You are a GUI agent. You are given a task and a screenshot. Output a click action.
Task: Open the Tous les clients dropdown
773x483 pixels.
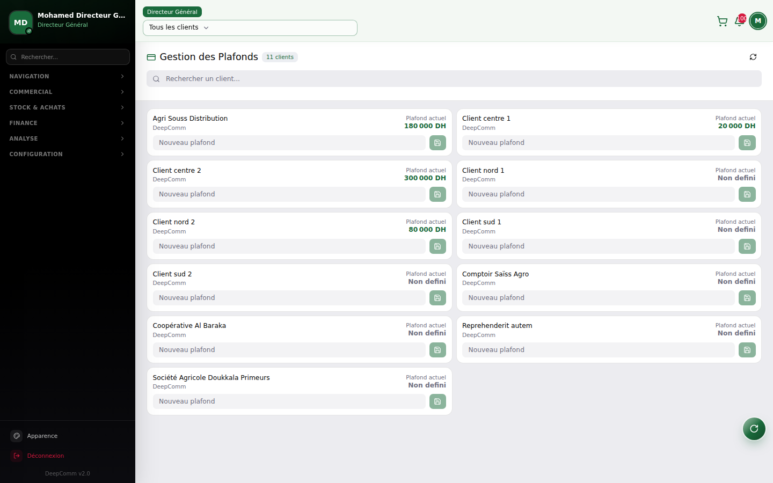250,28
